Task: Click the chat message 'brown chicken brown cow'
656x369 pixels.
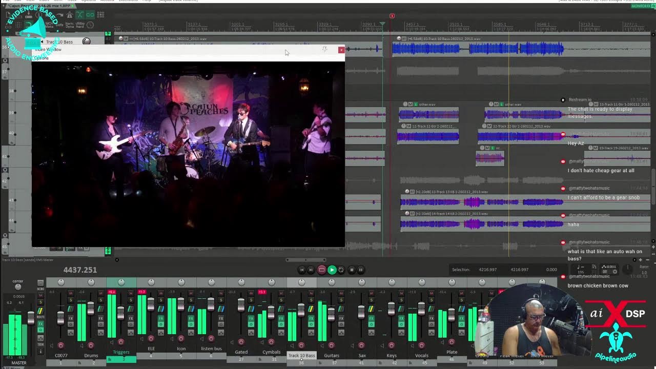Action: pyautogui.click(x=598, y=286)
